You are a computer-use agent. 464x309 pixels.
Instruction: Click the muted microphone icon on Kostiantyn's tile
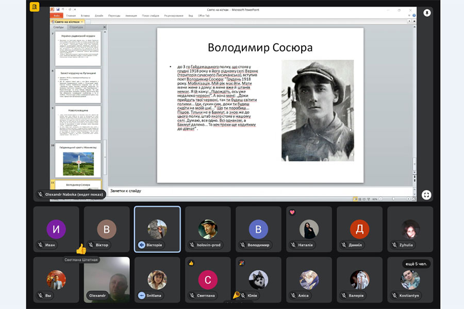point(394,296)
